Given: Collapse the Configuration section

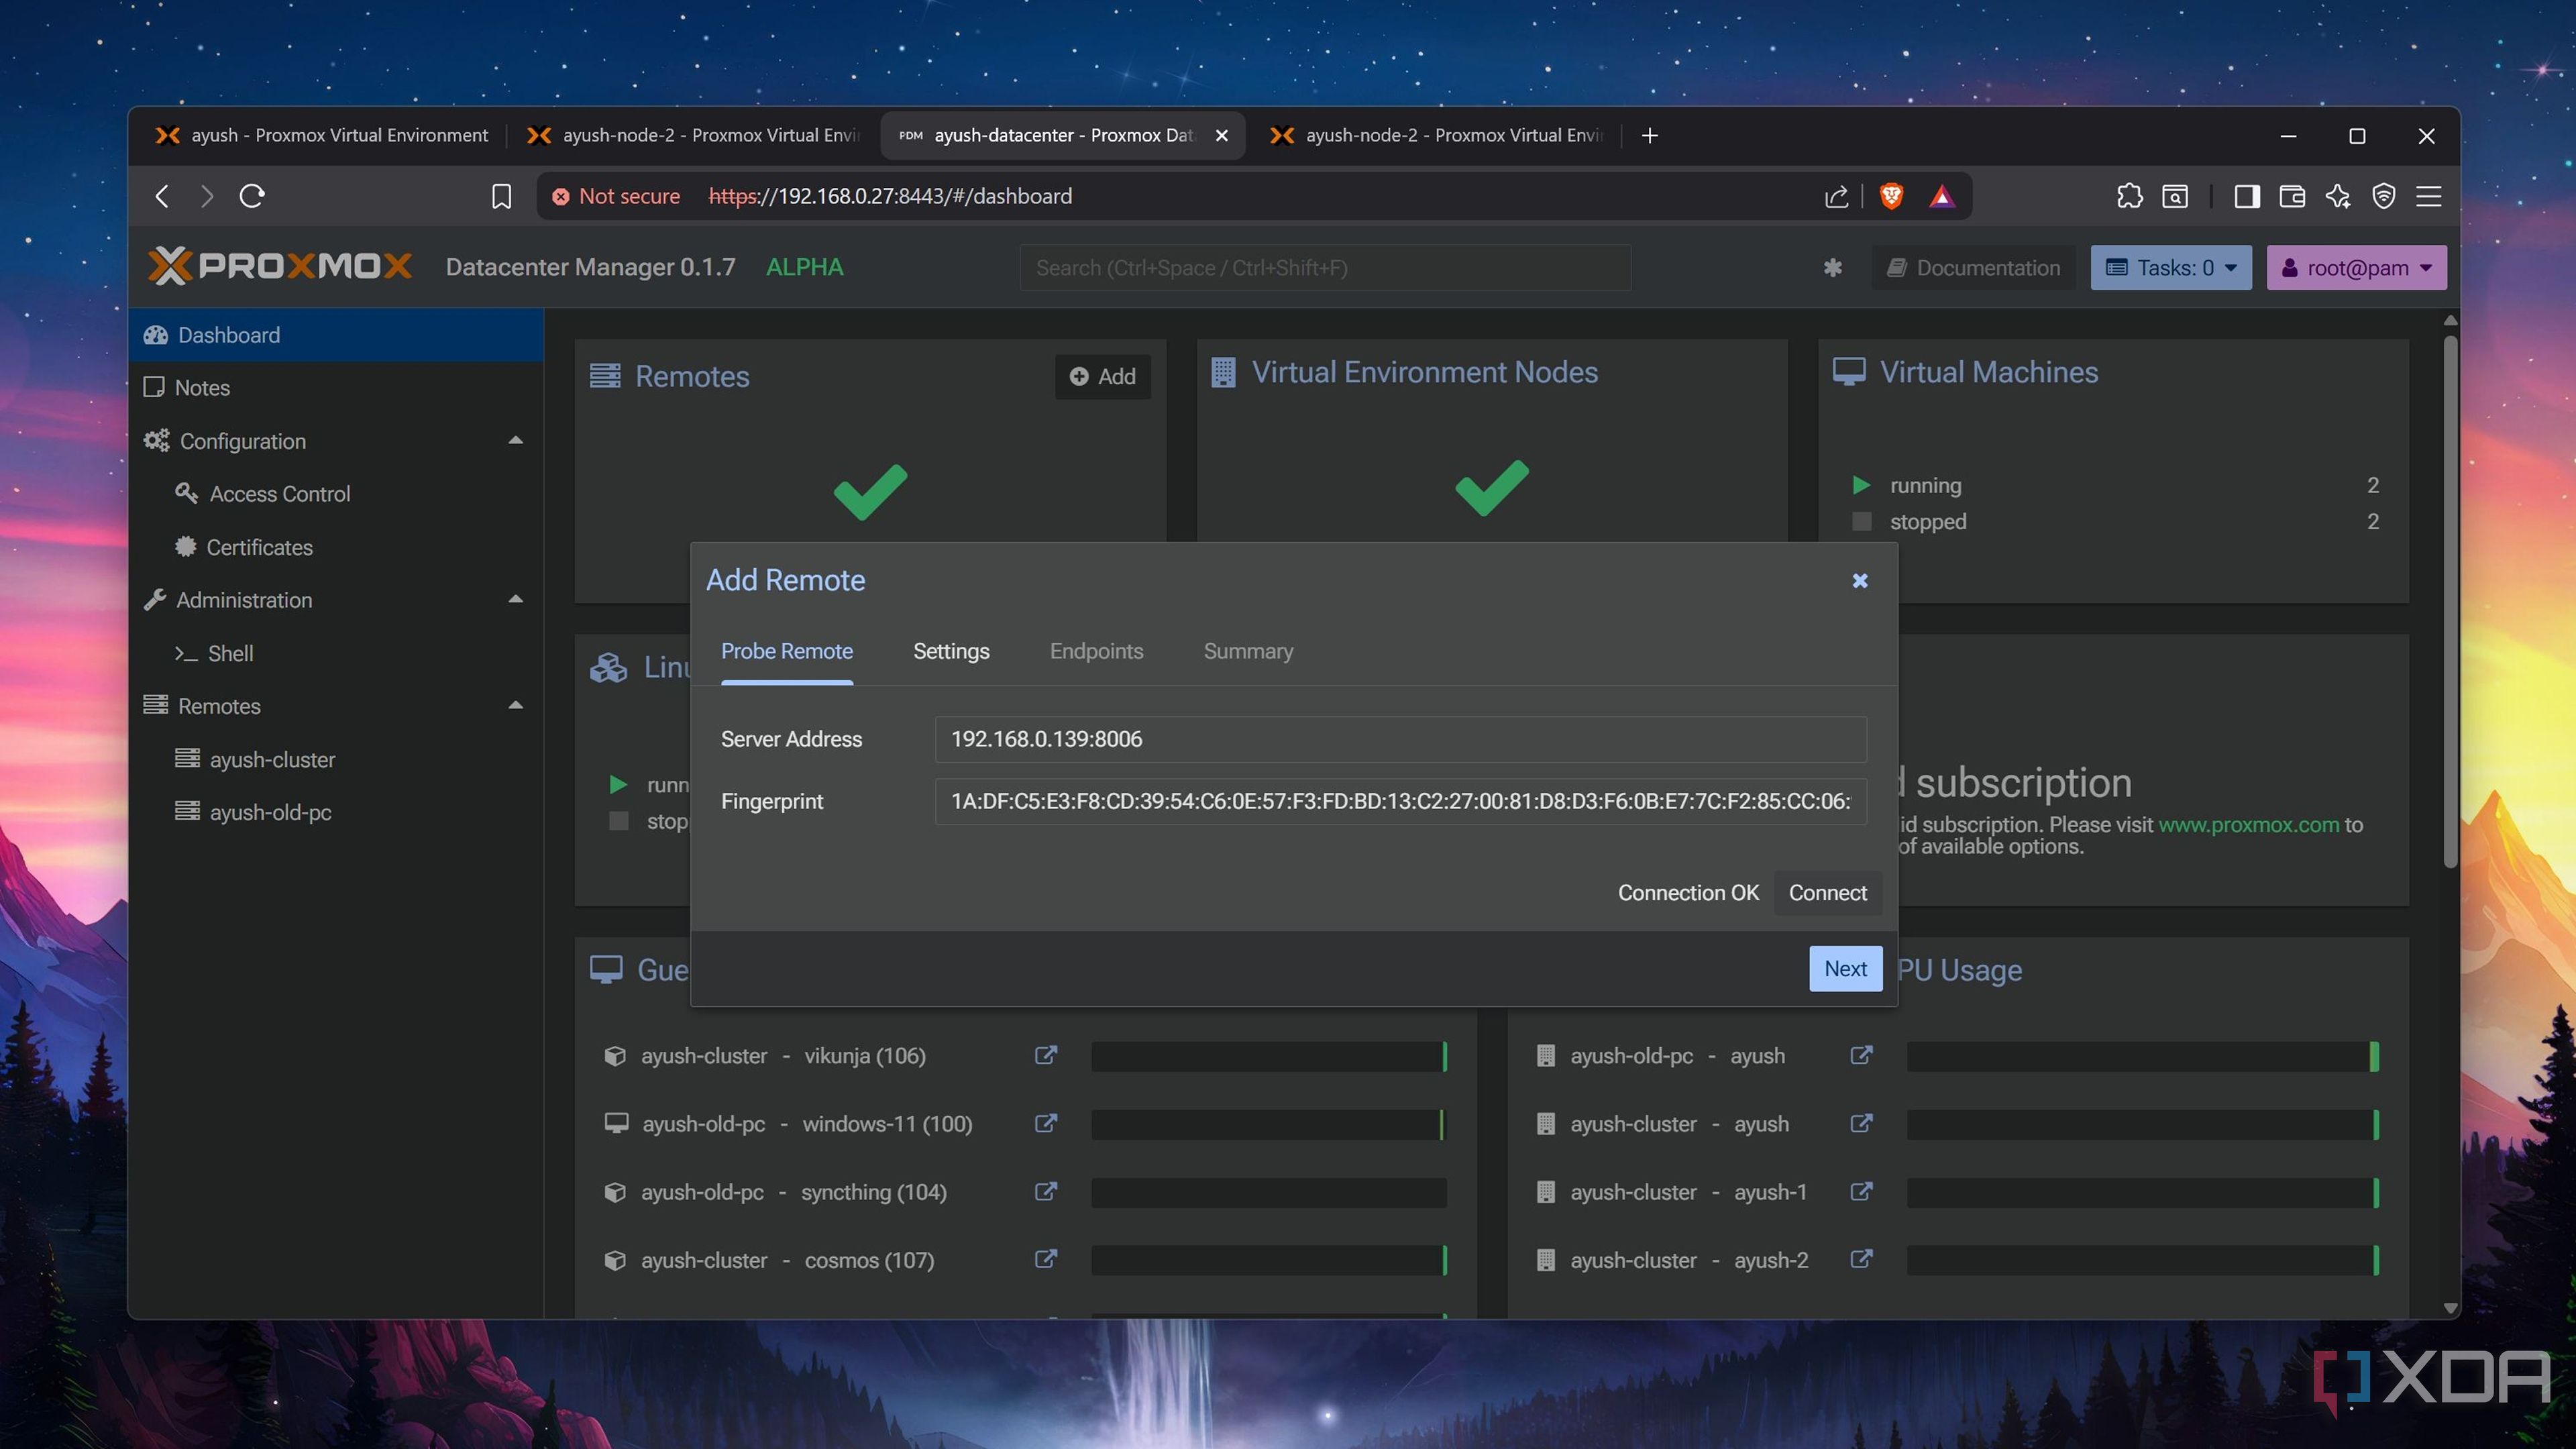Looking at the screenshot, I should point(515,441).
